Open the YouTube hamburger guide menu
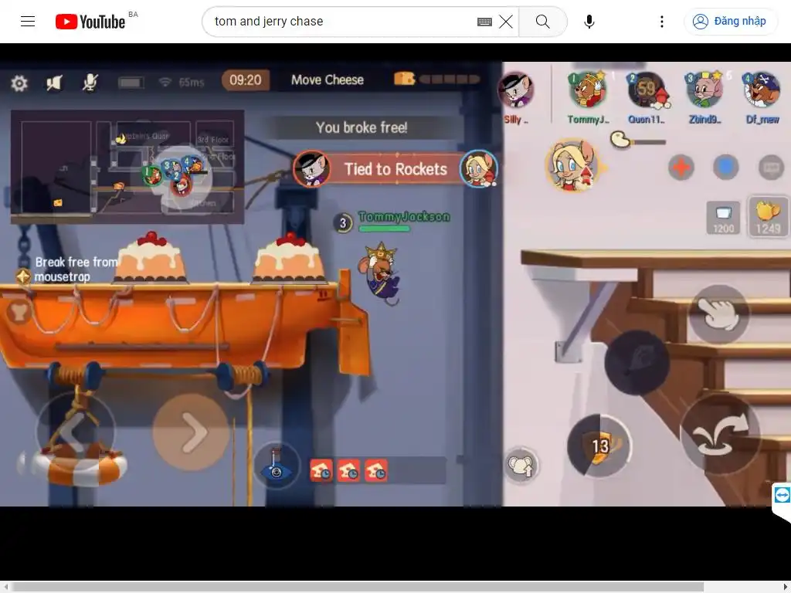The width and height of the screenshot is (791, 593). coord(28,21)
